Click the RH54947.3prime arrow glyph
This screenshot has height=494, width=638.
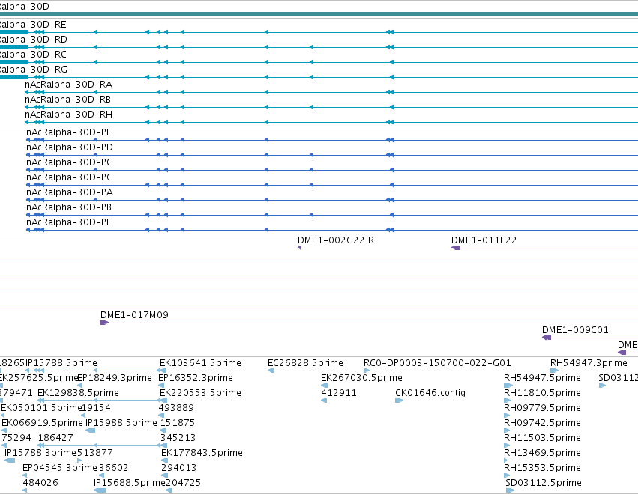click(x=554, y=370)
